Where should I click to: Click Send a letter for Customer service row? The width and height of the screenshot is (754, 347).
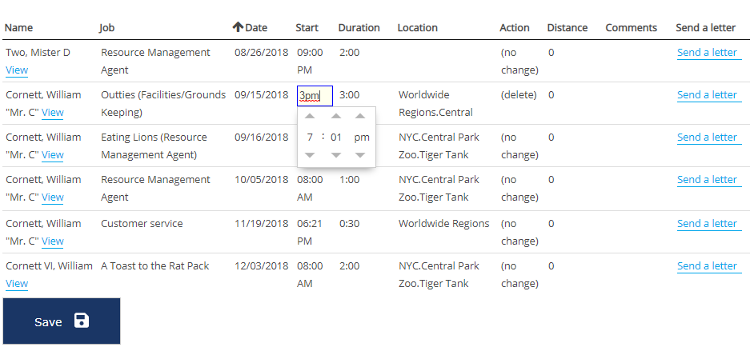[707, 224]
